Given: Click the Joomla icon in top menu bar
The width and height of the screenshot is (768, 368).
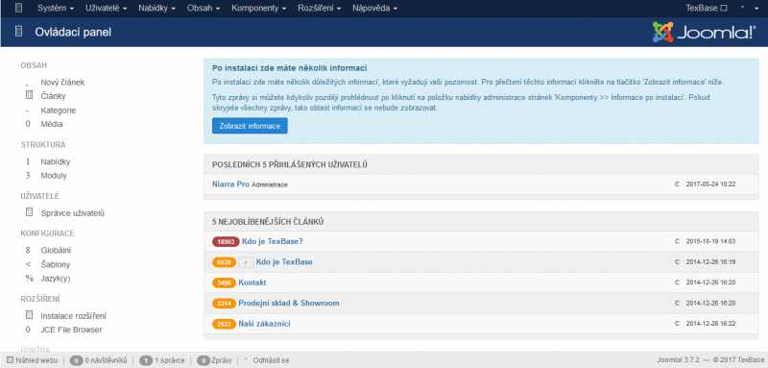Looking at the screenshot, I should pyautogui.click(x=18, y=9).
